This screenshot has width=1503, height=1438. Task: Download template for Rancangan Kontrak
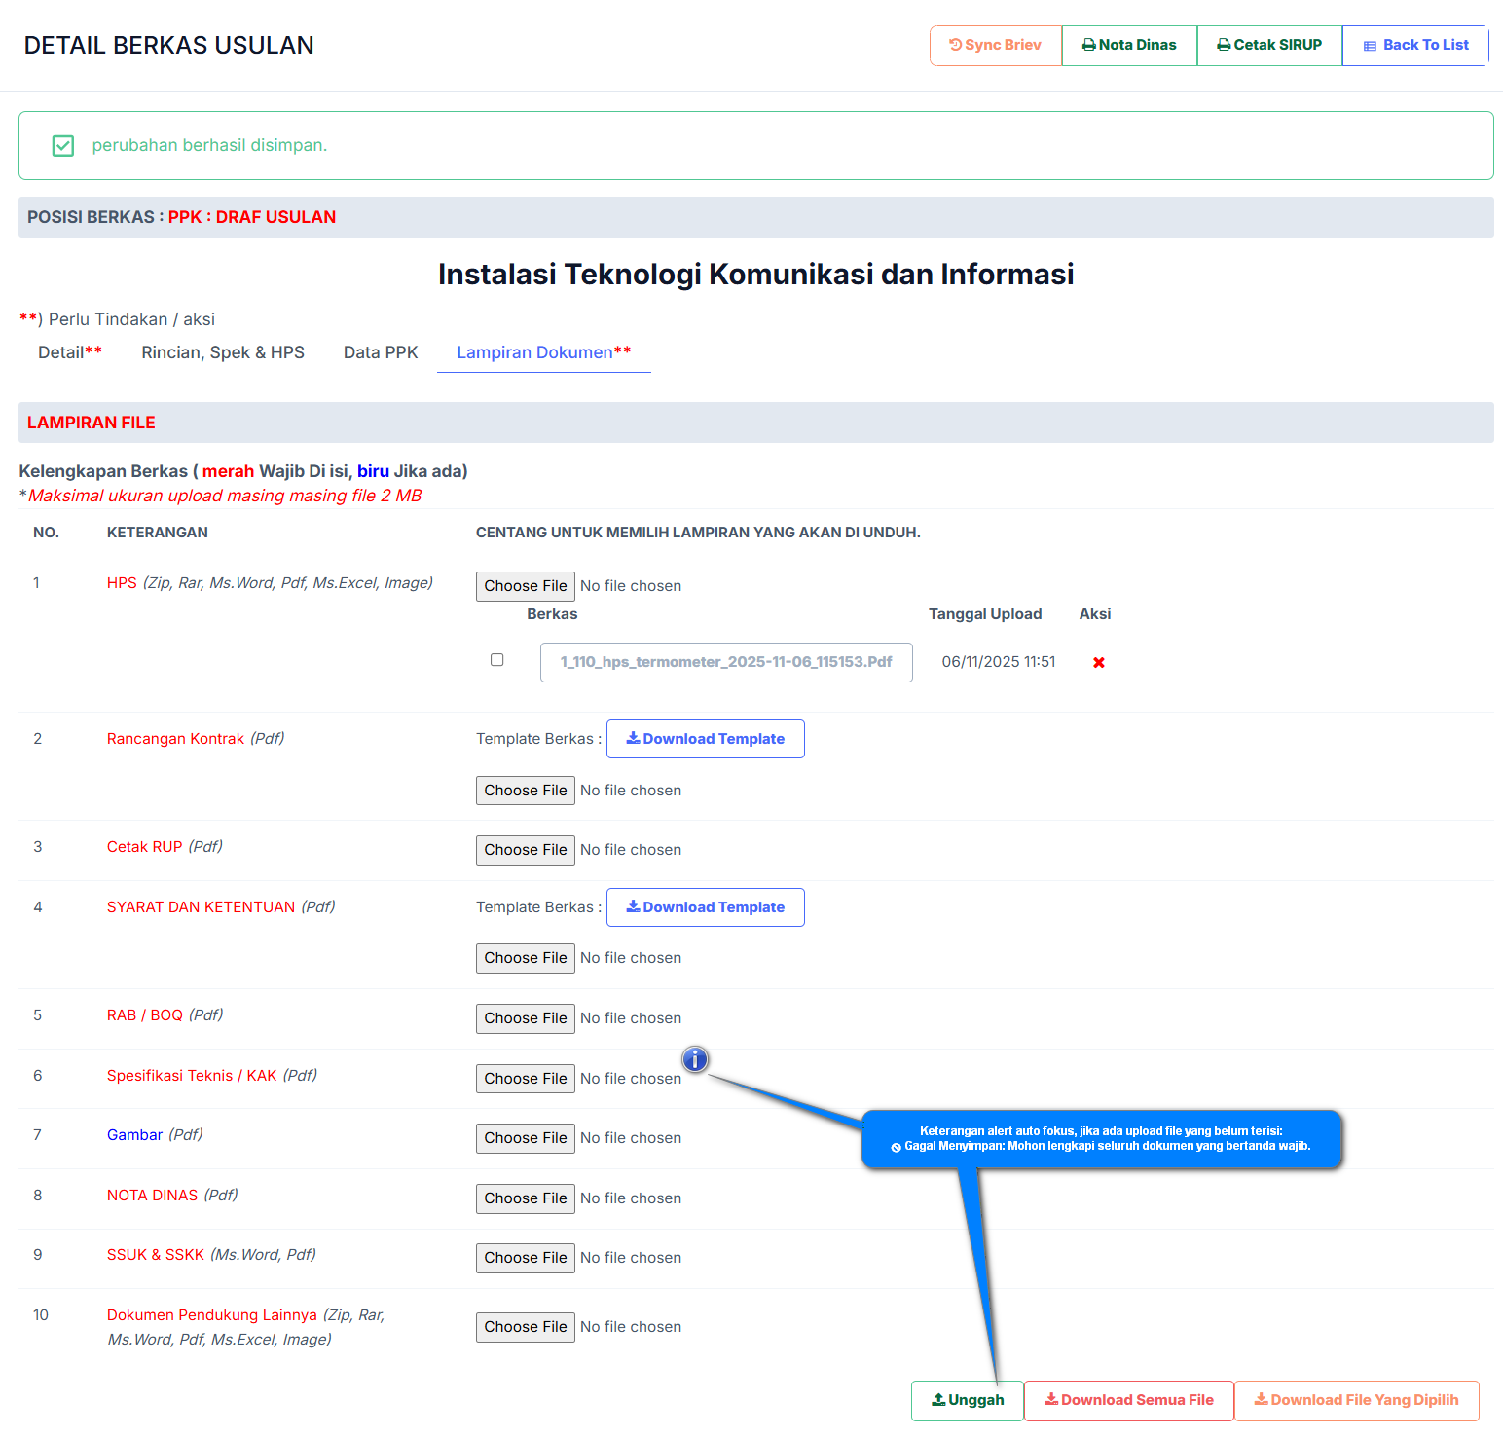click(x=705, y=739)
